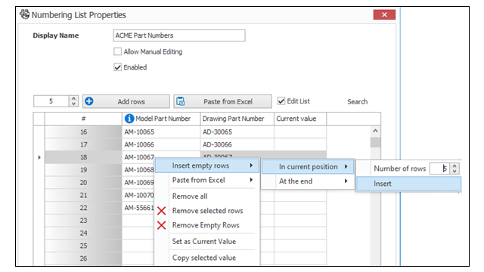Click the app icon in the title bar

tap(24, 14)
